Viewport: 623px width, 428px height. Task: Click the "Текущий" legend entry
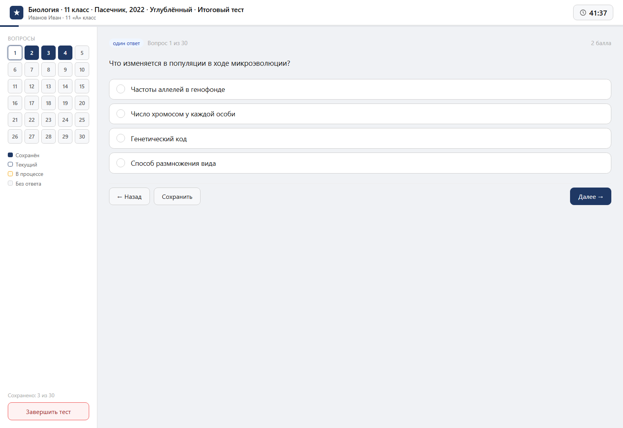tap(23, 165)
